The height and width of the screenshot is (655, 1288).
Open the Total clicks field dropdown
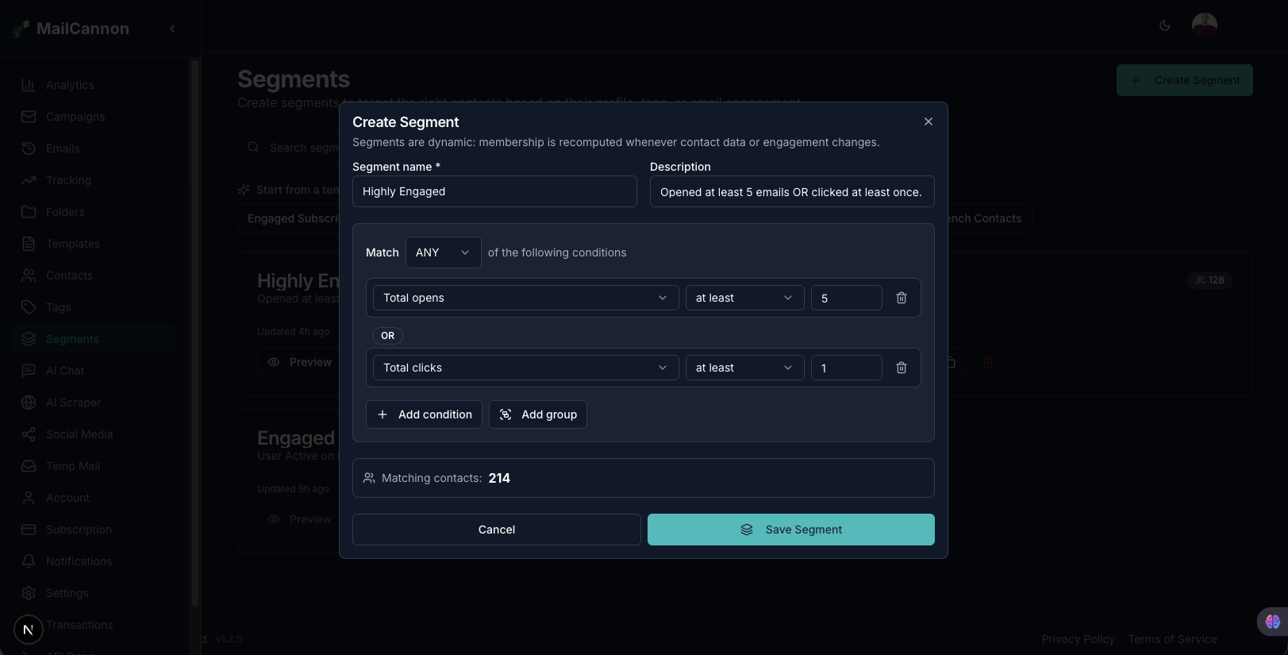point(526,368)
